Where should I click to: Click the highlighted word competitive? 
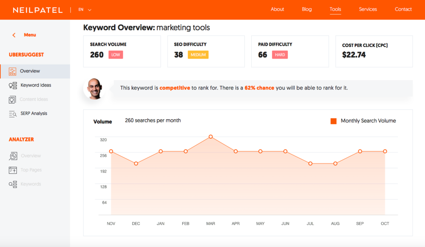pos(175,88)
